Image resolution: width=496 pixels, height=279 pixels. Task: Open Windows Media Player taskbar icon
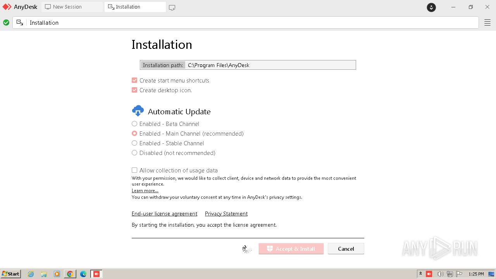(x=57, y=274)
